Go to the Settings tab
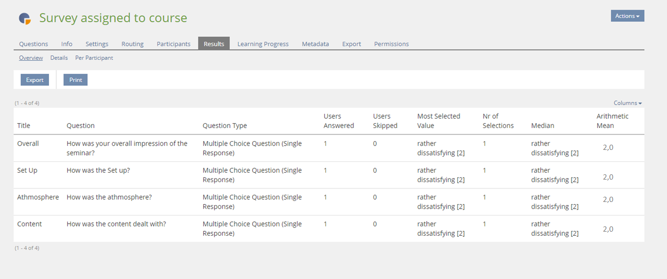This screenshot has height=279, width=667. (97, 44)
